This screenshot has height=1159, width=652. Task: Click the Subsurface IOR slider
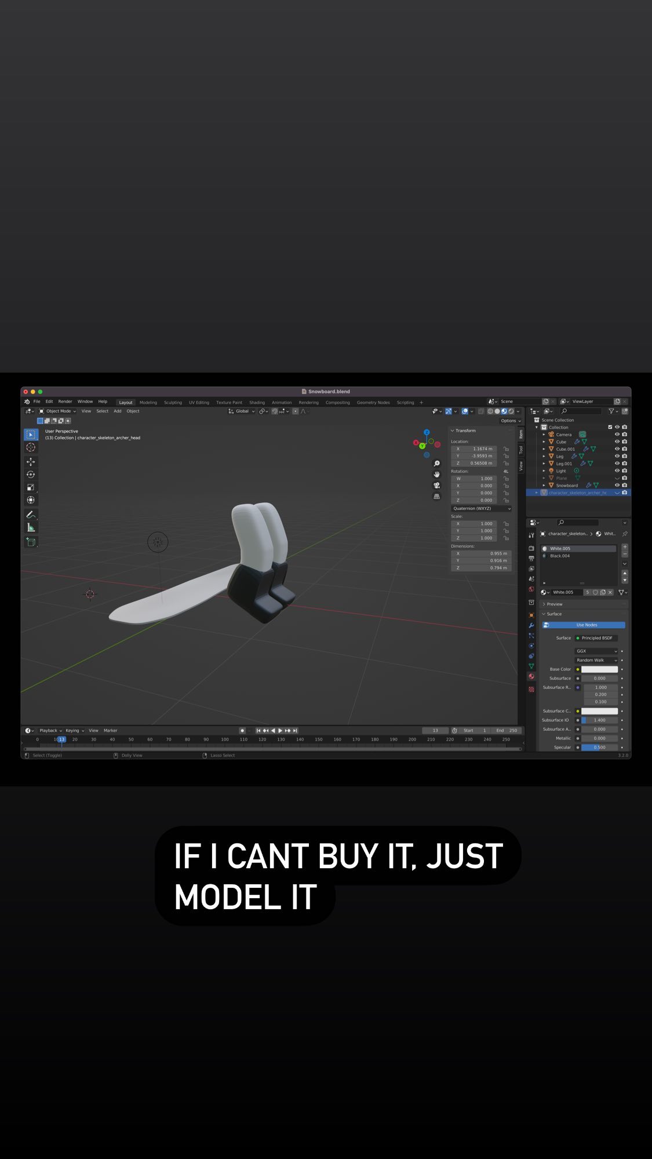[600, 720]
